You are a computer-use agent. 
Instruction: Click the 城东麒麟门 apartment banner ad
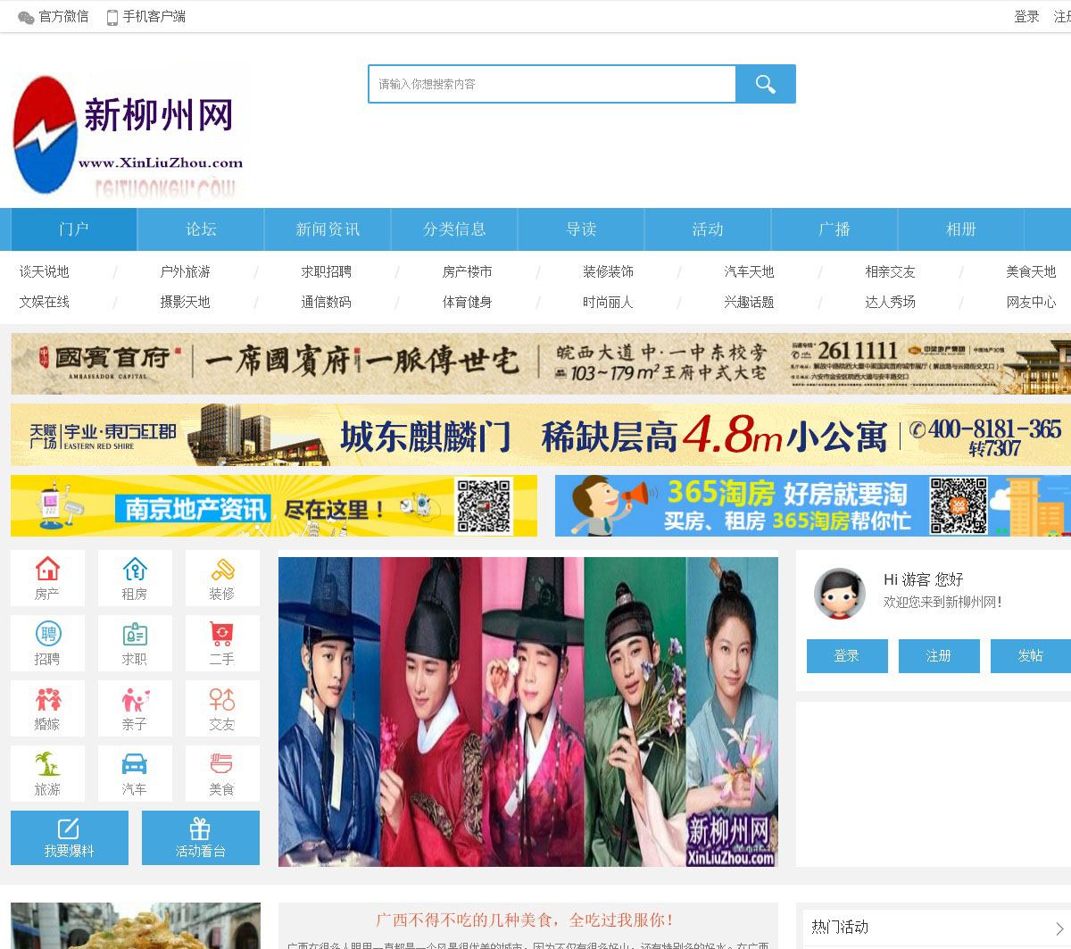coord(541,435)
